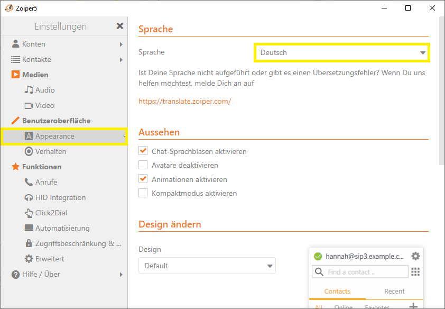Click the gear icon beside hannah account
Image resolution: width=445 pixels, height=309 pixels.
tap(415, 256)
